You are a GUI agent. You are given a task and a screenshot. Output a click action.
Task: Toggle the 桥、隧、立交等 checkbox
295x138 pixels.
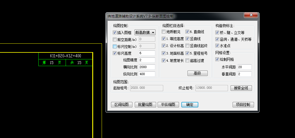click(x=217, y=33)
